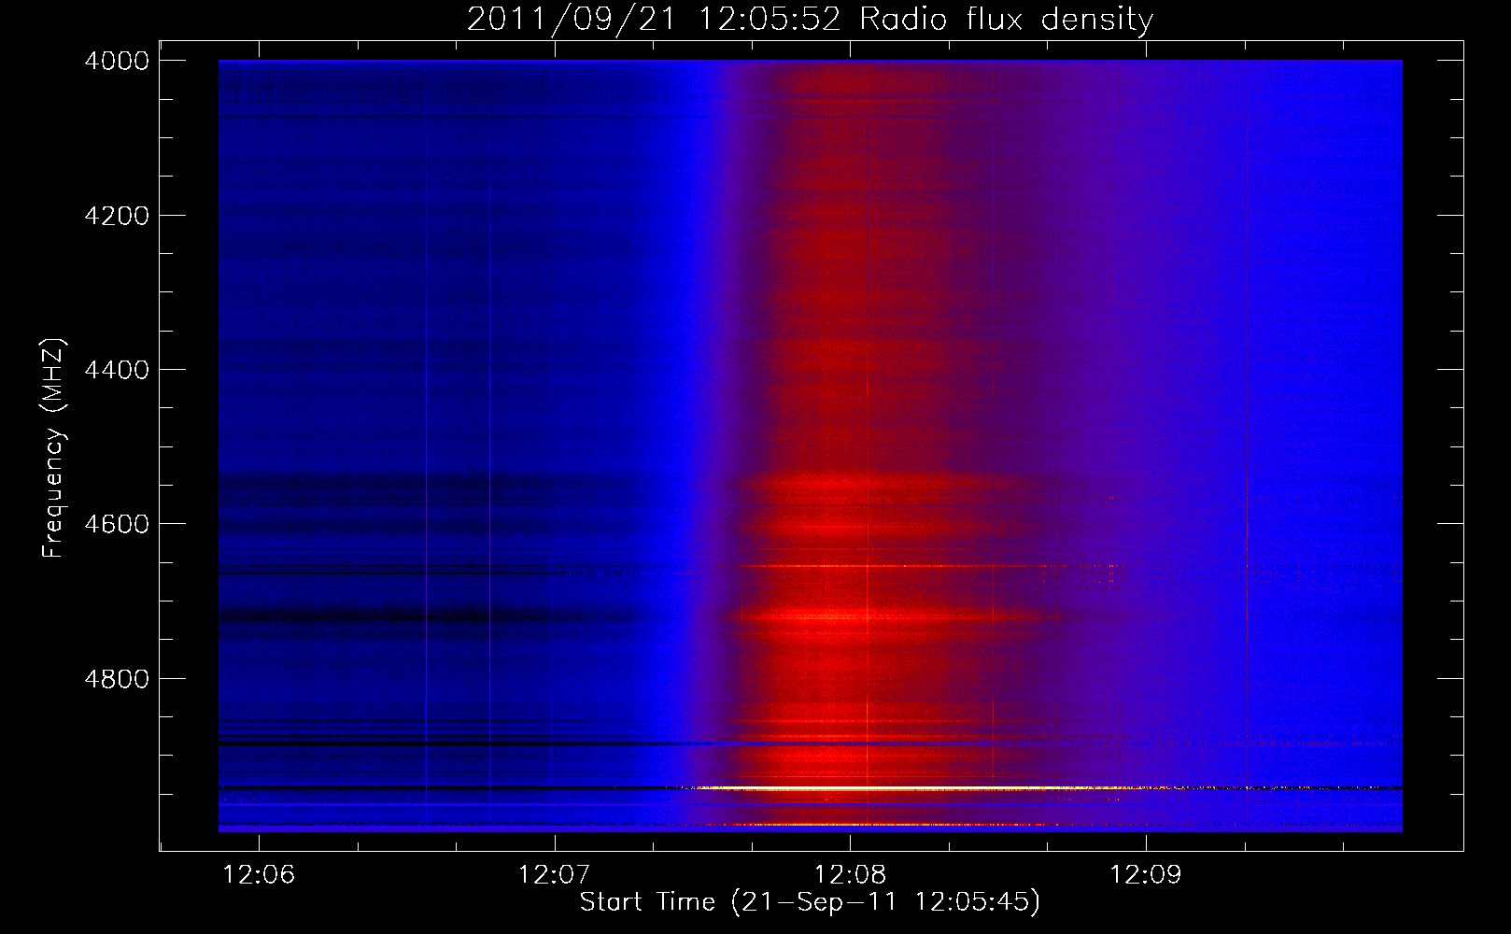
Task: Click the 12:09 time tick label
Action: [x=1145, y=874]
